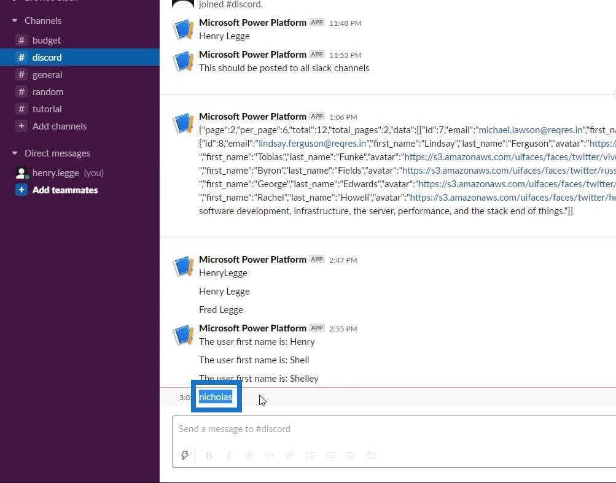The width and height of the screenshot is (616, 483).
Task: Click Power Platform avatar on 2:47 PM message
Action: 184,266
